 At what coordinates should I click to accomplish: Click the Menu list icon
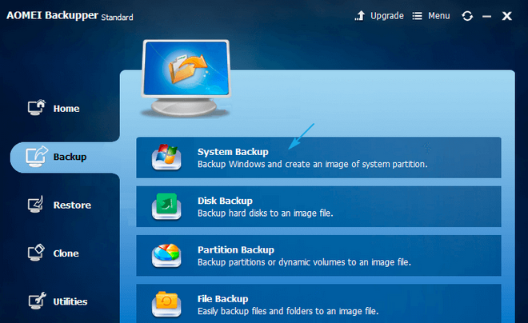417,16
